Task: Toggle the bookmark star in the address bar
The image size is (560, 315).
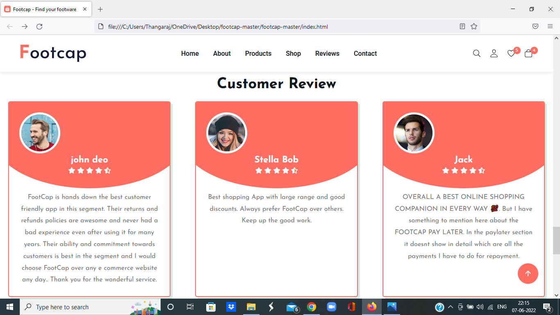Action: (x=474, y=26)
